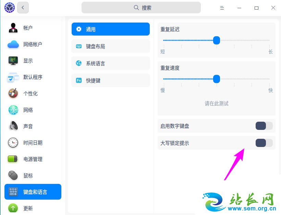Open the 个性化 palette icon

(13, 93)
